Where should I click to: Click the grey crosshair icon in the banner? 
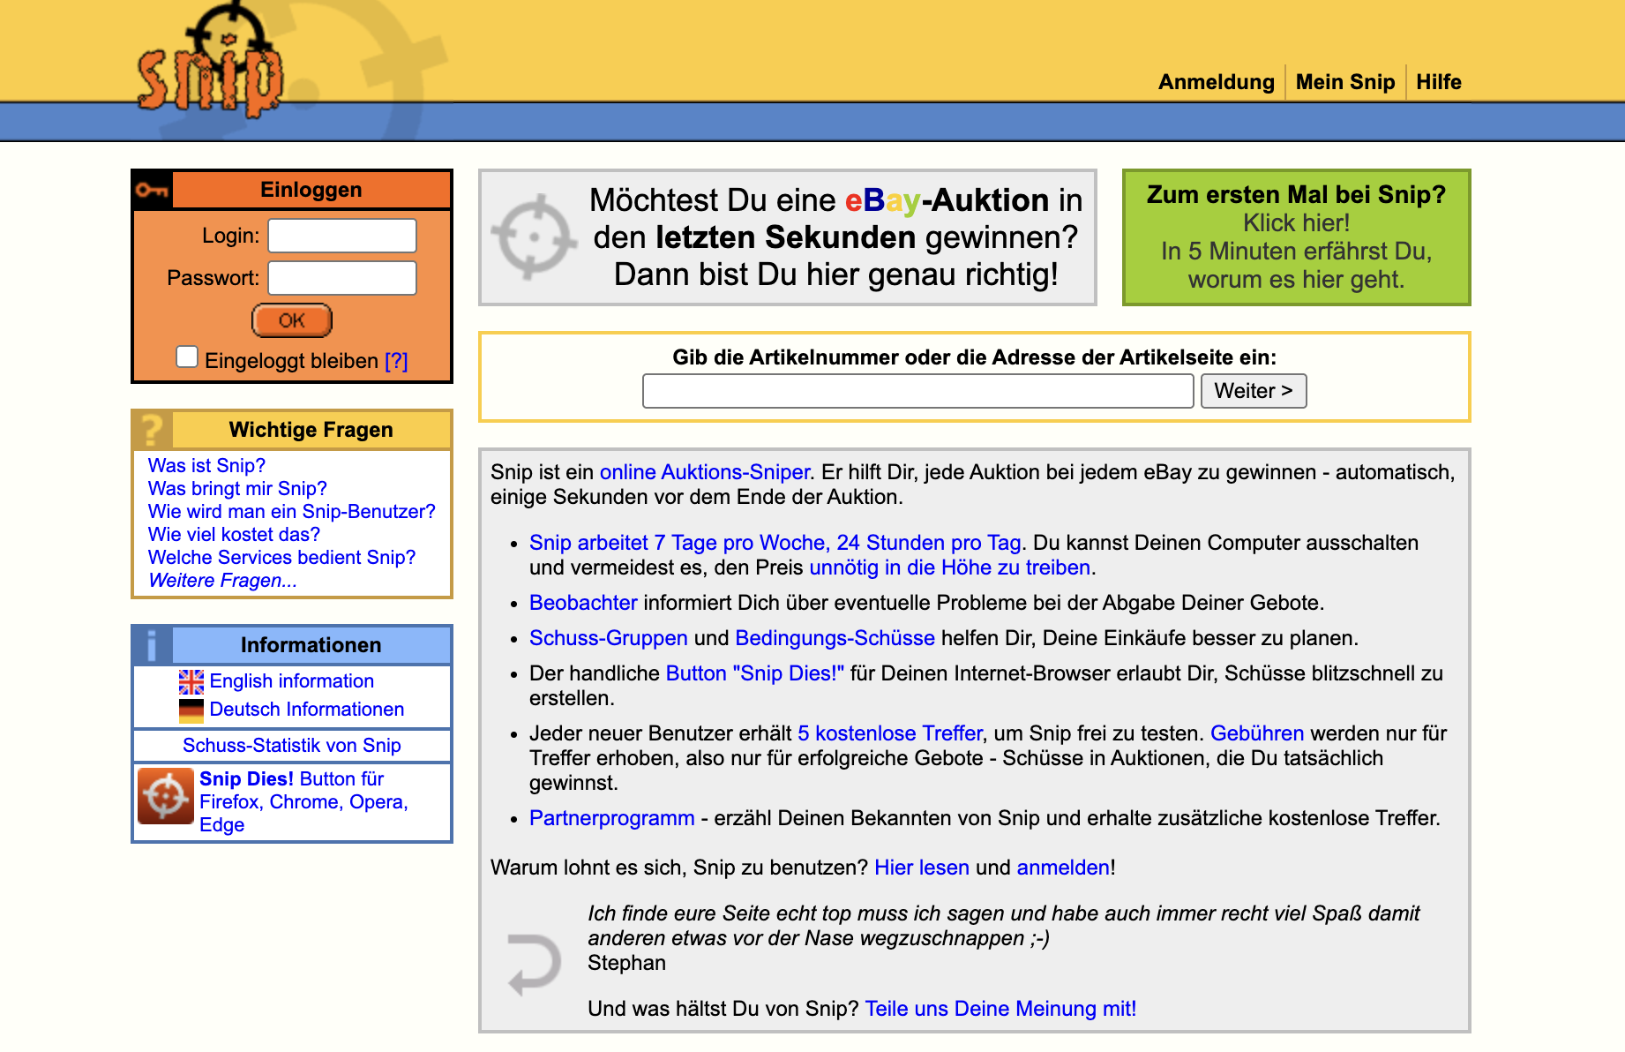click(x=533, y=237)
